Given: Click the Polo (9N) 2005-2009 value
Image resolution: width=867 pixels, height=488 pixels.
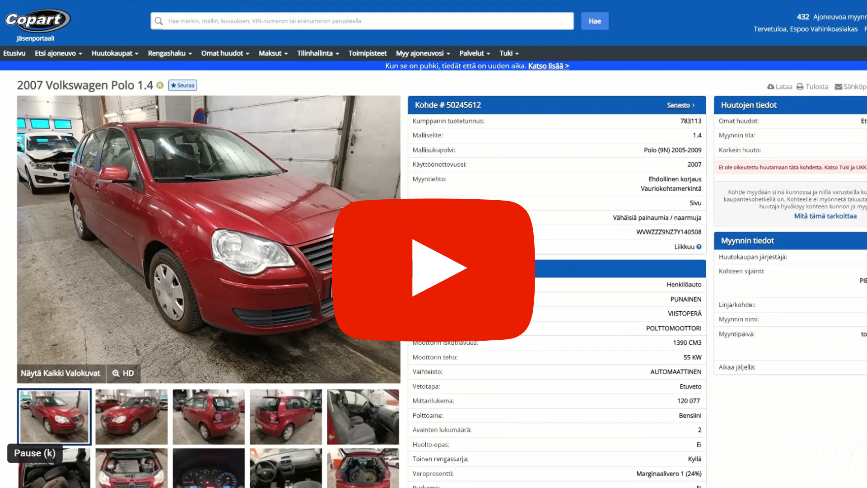Looking at the screenshot, I should [x=672, y=150].
